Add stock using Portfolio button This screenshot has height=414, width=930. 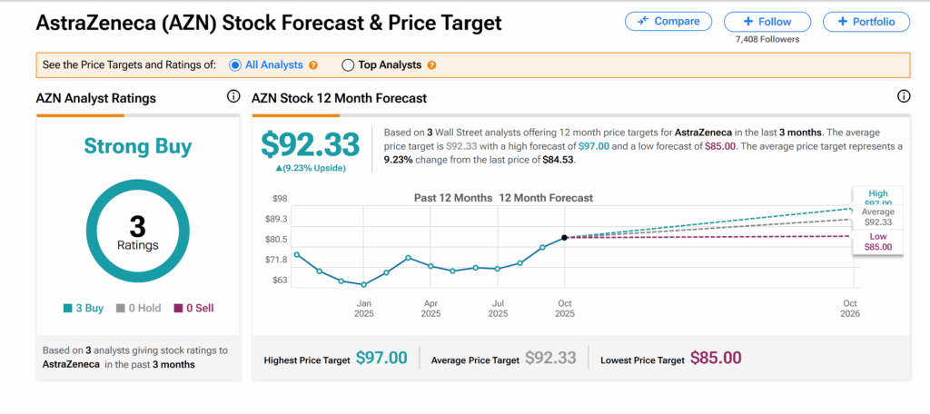(859, 22)
